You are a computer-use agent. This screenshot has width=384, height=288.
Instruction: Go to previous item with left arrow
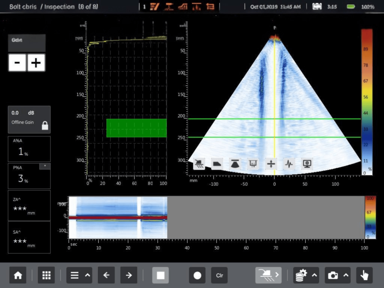tap(106, 275)
